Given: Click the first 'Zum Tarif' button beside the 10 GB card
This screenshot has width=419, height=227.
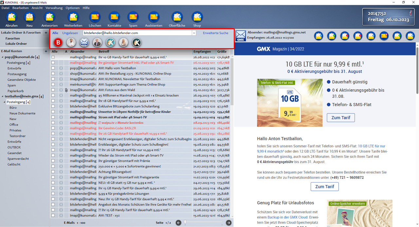Looking at the screenshot, I should point(341,118).
